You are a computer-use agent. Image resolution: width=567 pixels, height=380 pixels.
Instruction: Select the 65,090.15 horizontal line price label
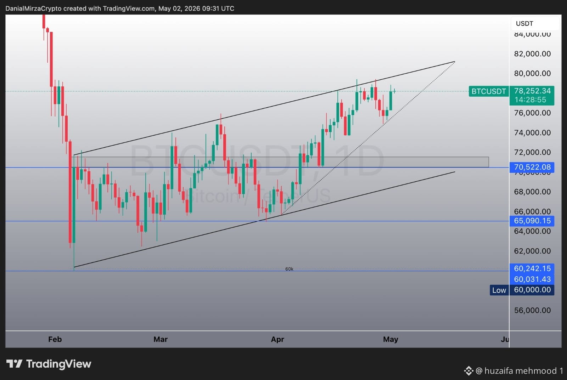pos(532,221)
